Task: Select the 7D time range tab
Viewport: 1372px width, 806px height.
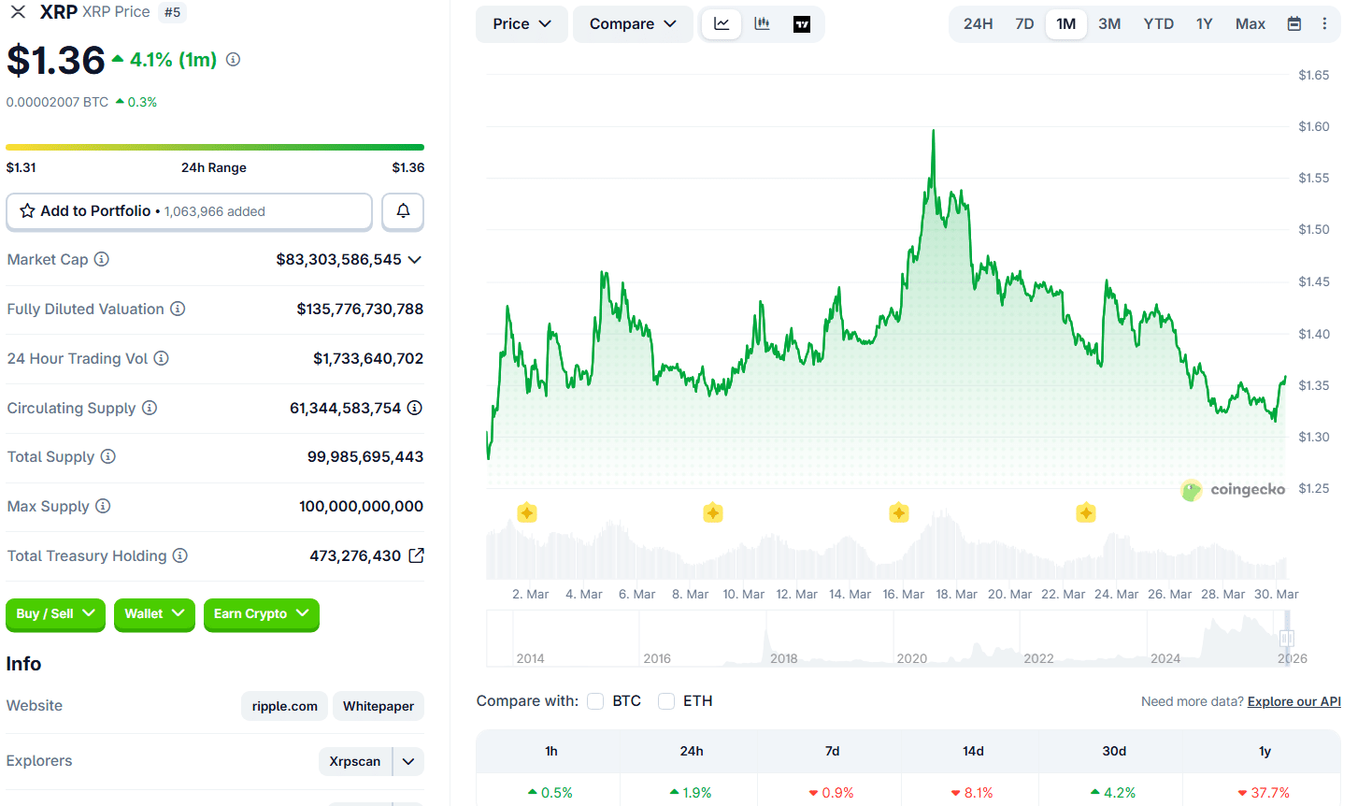Action: [1024, 24]
